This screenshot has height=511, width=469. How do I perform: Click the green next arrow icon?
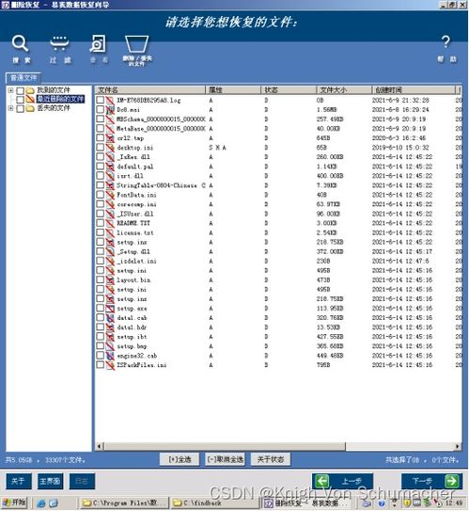click(452, 481)
